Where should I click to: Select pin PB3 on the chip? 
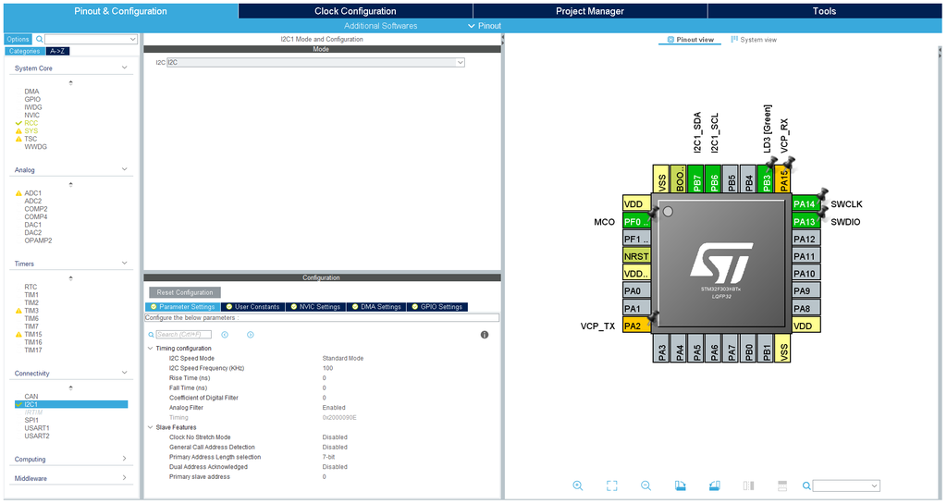click(766, 179)
